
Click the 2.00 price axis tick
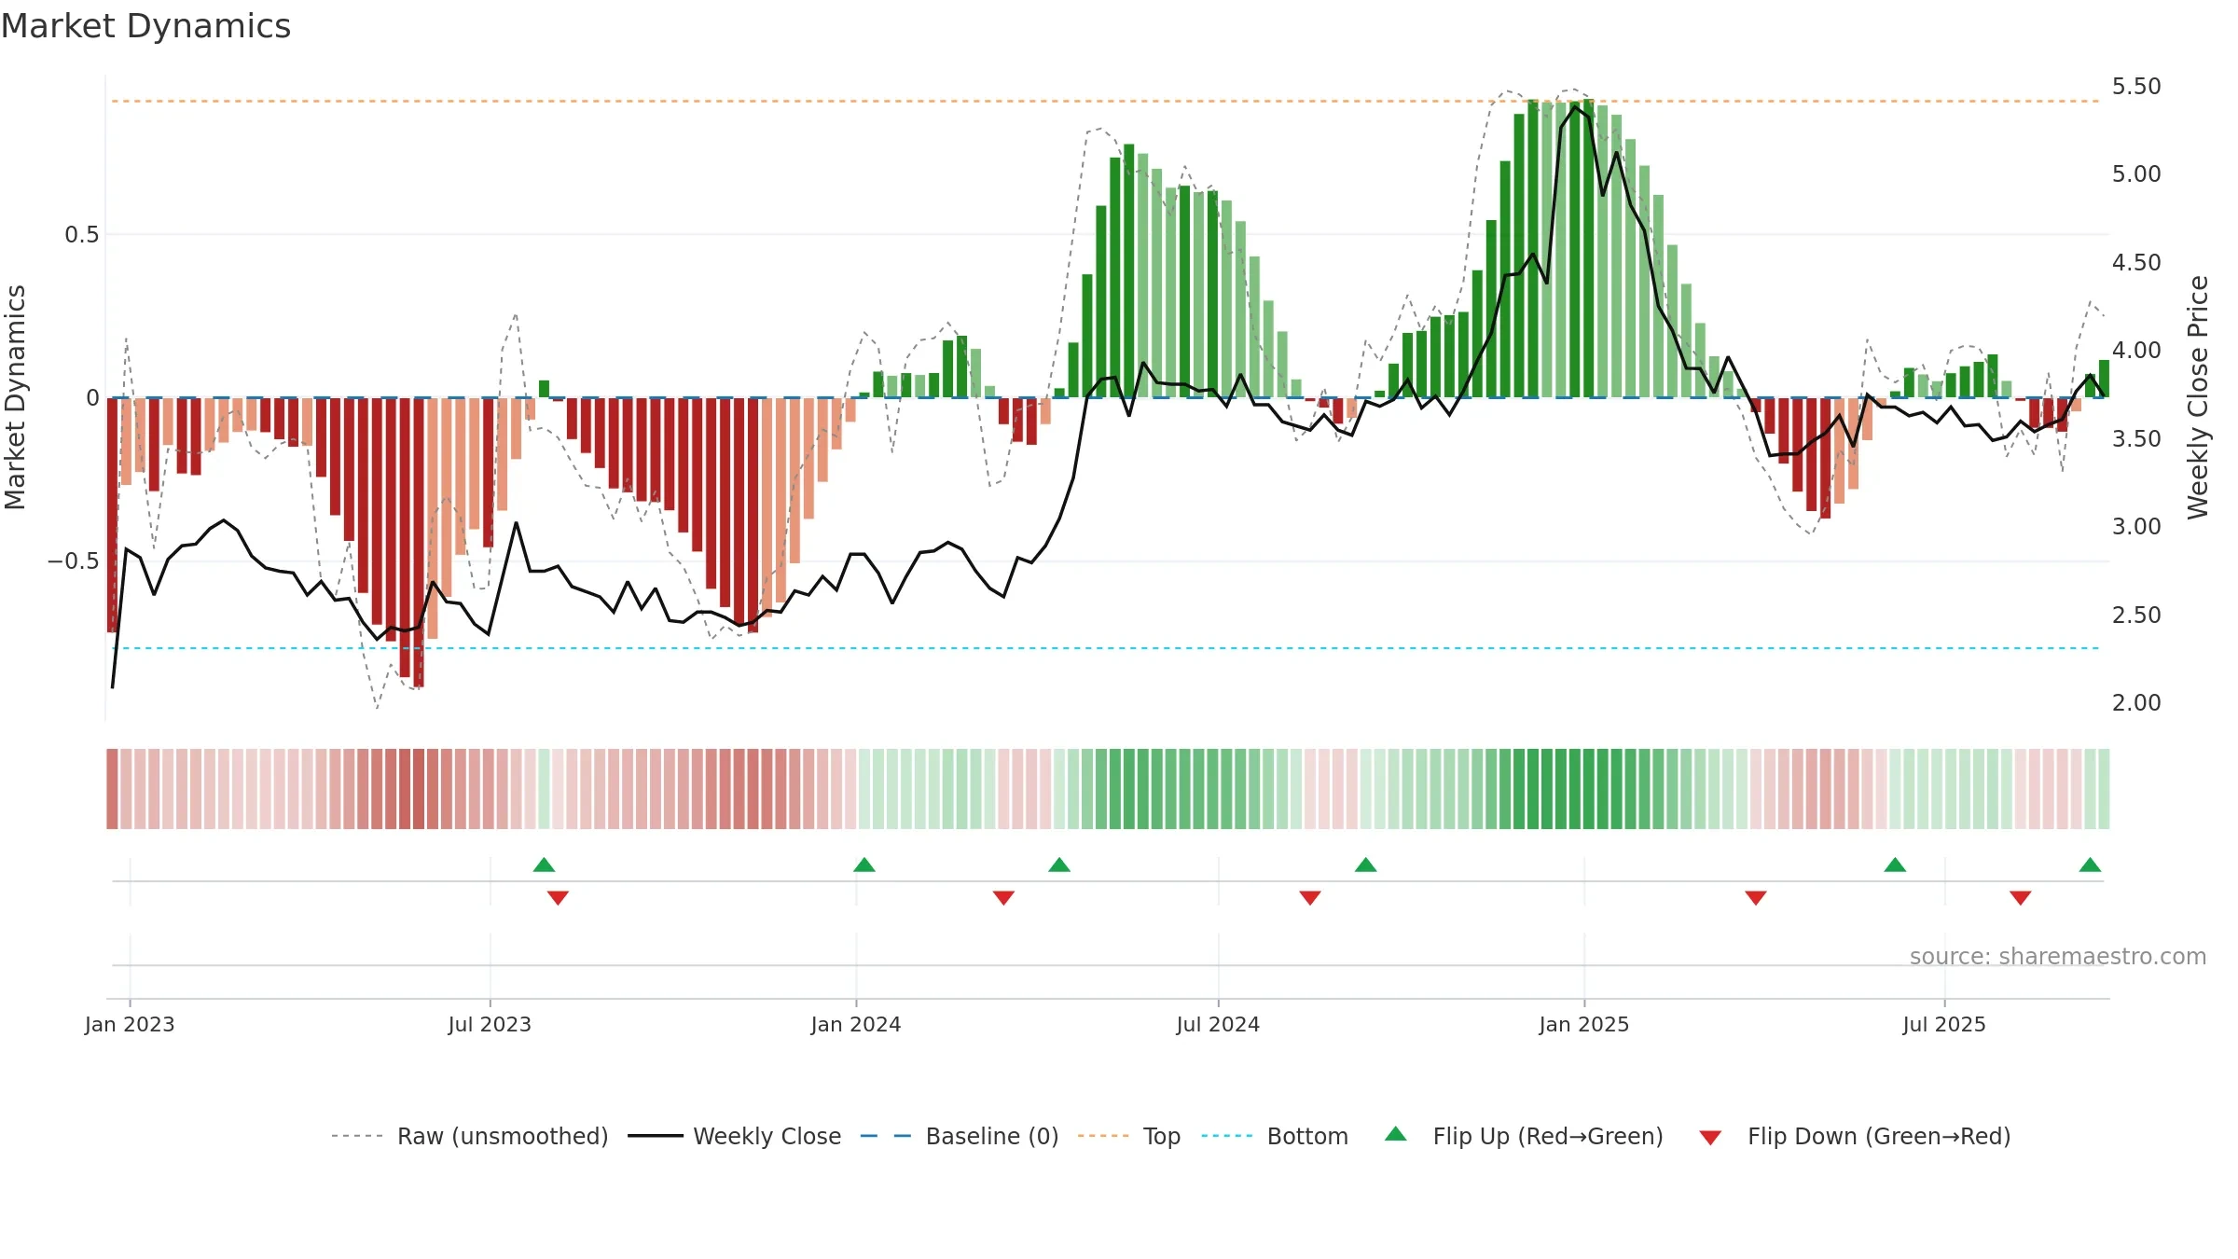(x=2136, y=703)
